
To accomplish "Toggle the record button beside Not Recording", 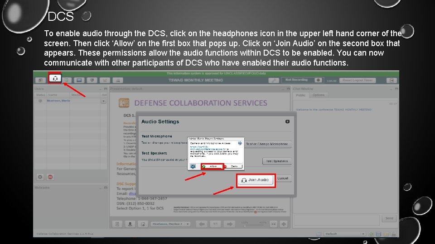I will (318, 80).
